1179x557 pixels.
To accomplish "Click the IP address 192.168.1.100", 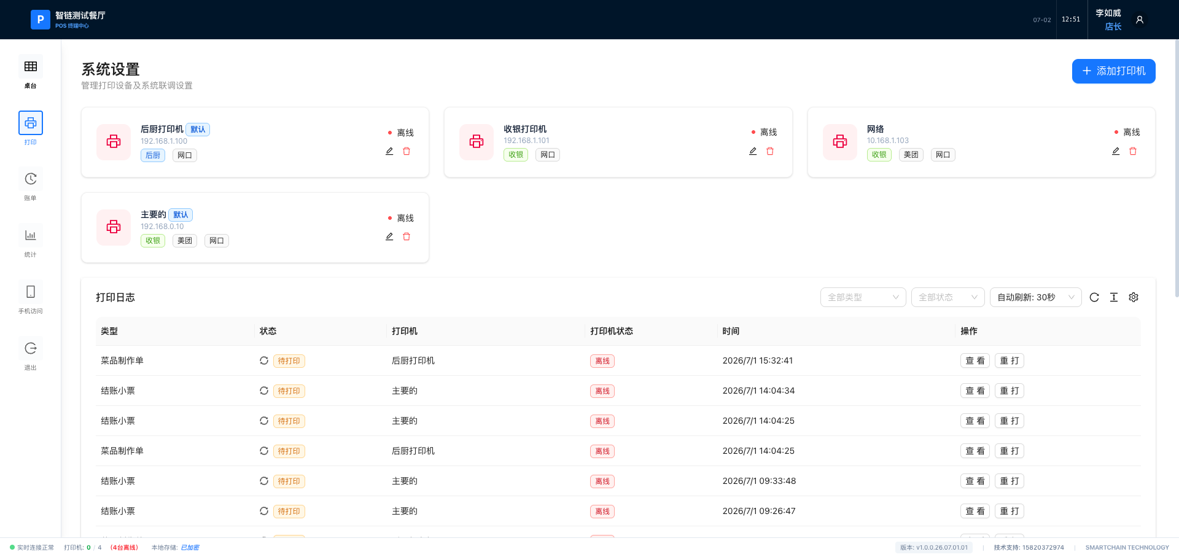I will tap(164, 141).
